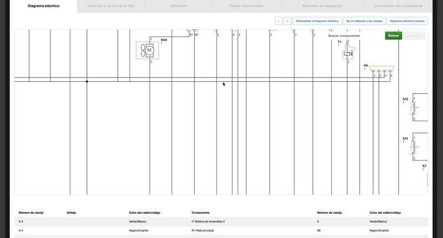443x238 pixels.
Task: Click the Voltaje column header
Action: click(x=71, y=213)
